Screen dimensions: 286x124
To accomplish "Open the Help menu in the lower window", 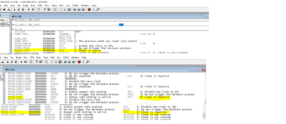I will [84, 58].
